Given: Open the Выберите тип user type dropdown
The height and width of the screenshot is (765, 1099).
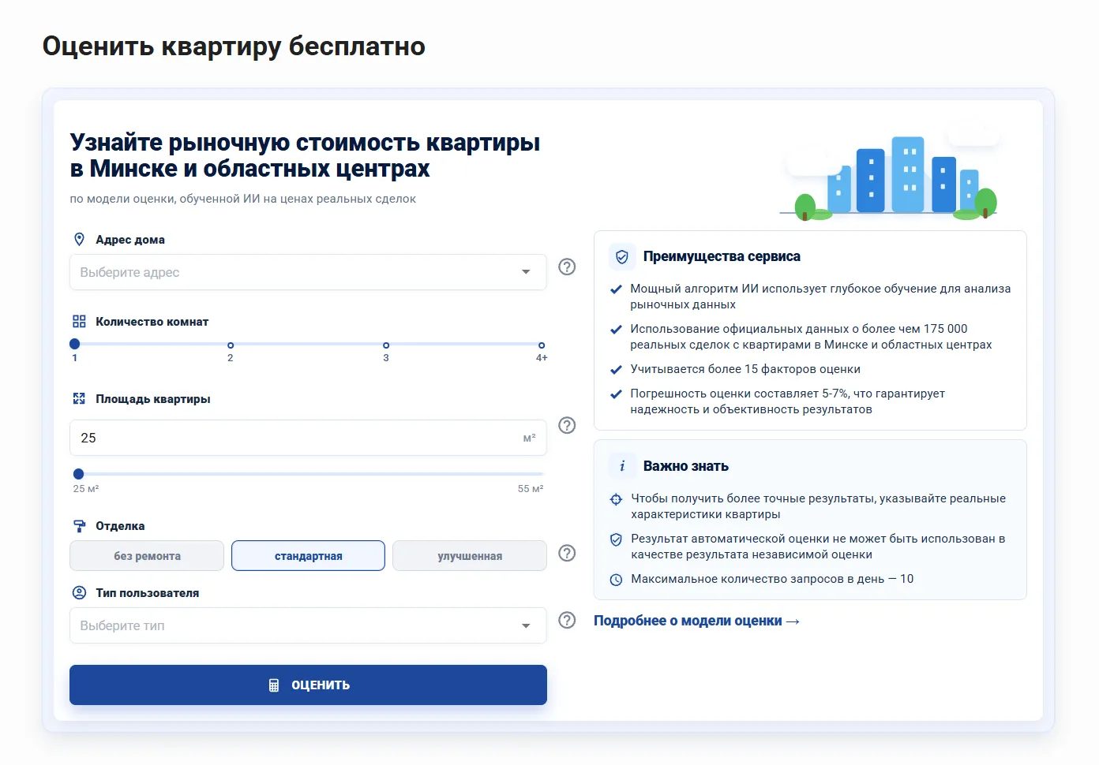Looking at the screenshot, I should pos(308,625).
